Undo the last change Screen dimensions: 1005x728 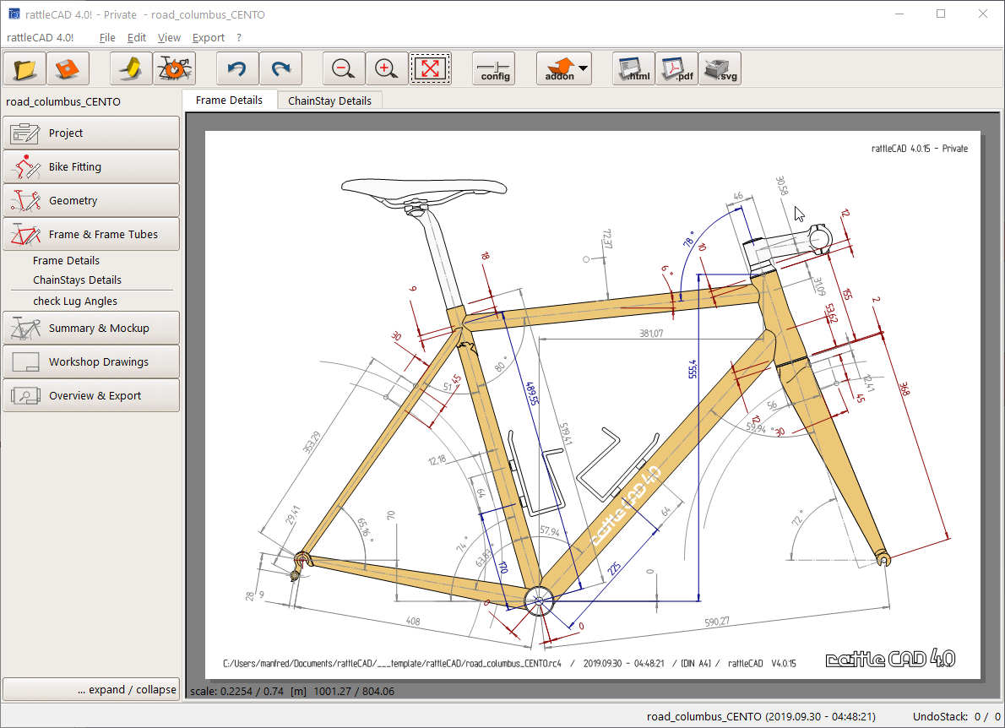[237, 68]
